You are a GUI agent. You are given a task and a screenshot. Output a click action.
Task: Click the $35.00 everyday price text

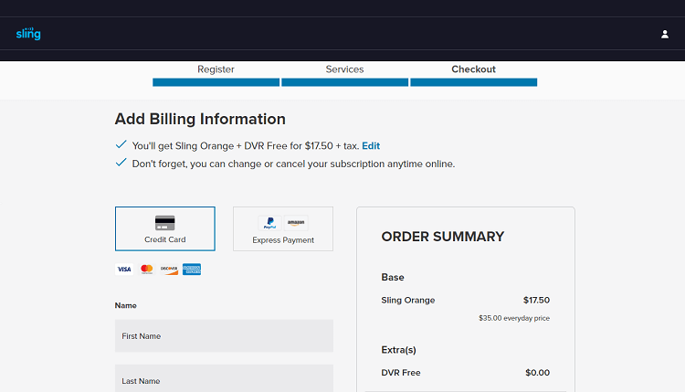pyautogui.click(x=514, y=318)
